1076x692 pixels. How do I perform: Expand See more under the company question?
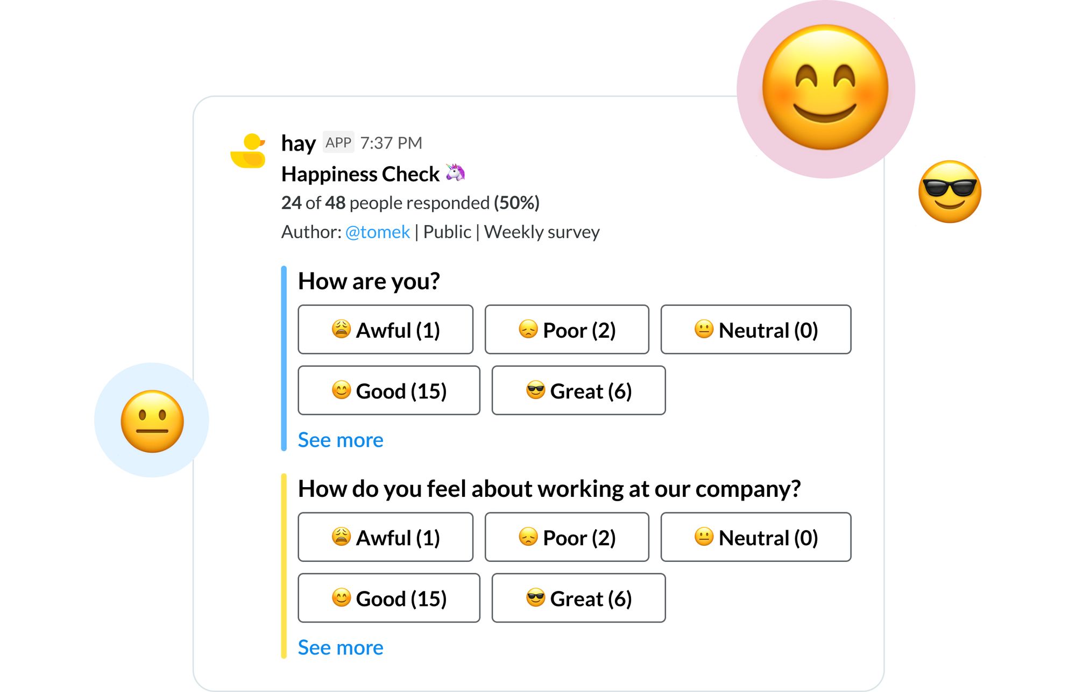341,647
